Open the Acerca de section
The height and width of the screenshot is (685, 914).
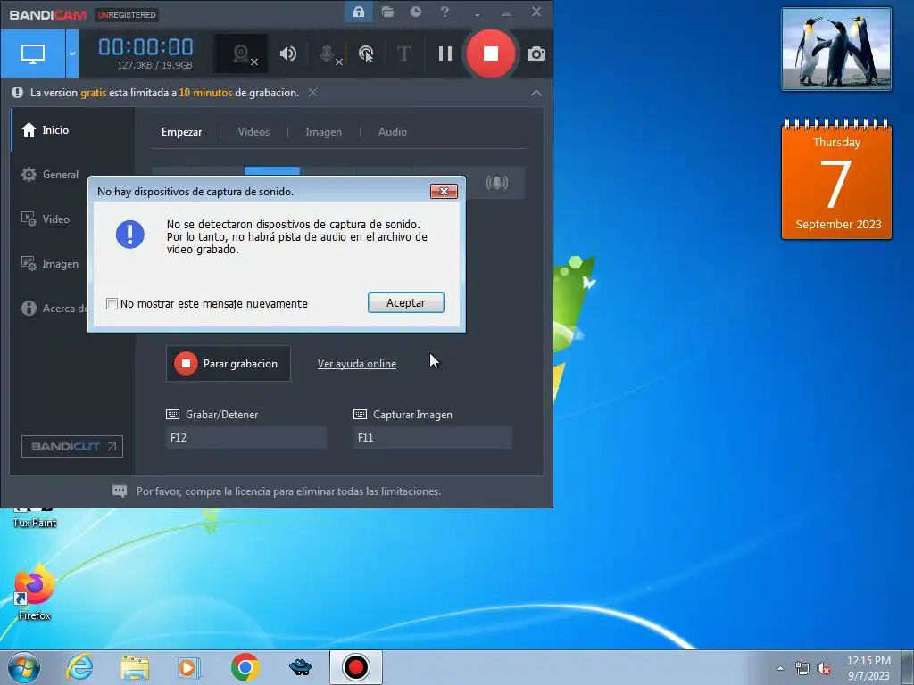click(x=54, y=308)
